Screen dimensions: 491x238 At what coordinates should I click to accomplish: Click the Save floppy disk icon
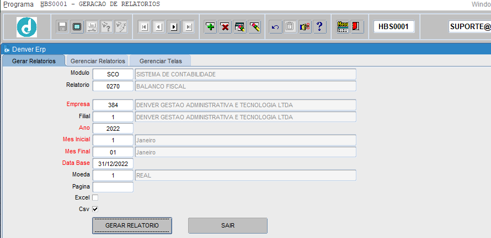click(62, 27)
